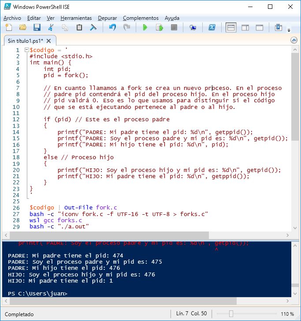Close the Sin título1.ps1 tab
This screenshot has width=301, height=321.
(x=49, y=41)
